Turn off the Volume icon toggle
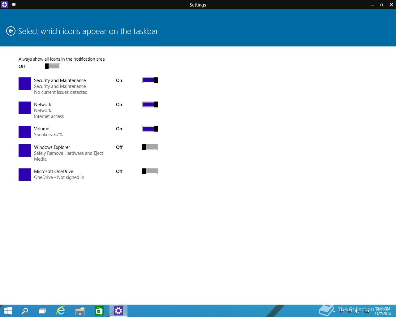Screen dimensions: 396x317 [150, 129]
